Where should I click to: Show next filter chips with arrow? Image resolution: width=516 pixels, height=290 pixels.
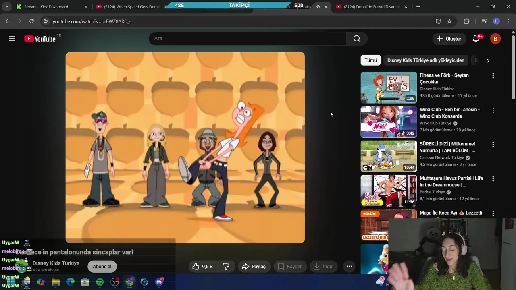coord(488,60)
